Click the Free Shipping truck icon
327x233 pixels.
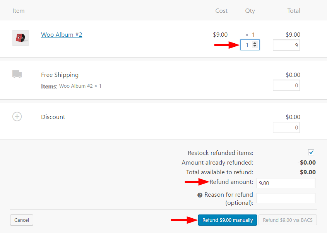tap(17, 74)
